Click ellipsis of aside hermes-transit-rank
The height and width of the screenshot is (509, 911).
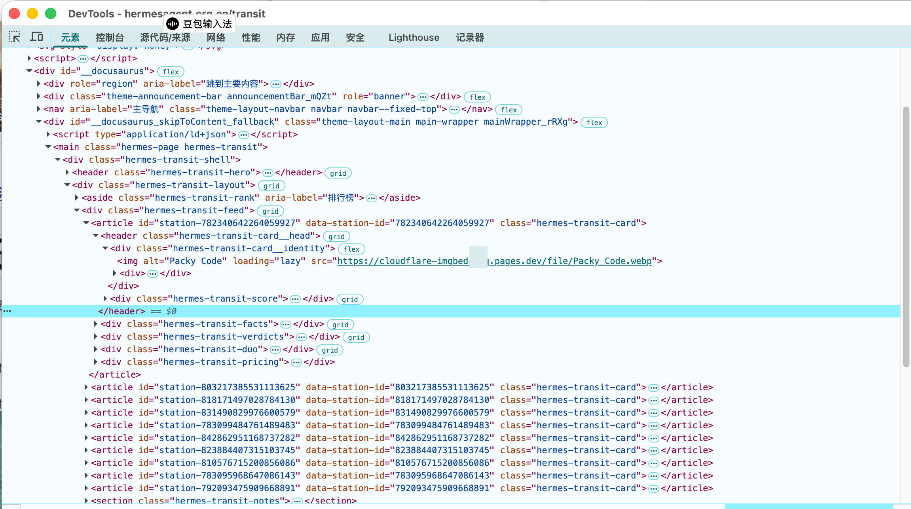pos(372,198)
